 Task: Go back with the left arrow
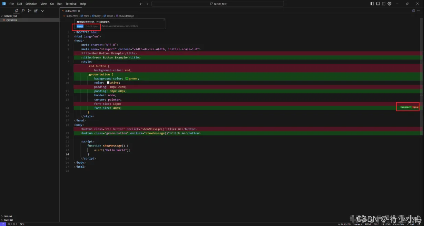[x=141, y=4]
